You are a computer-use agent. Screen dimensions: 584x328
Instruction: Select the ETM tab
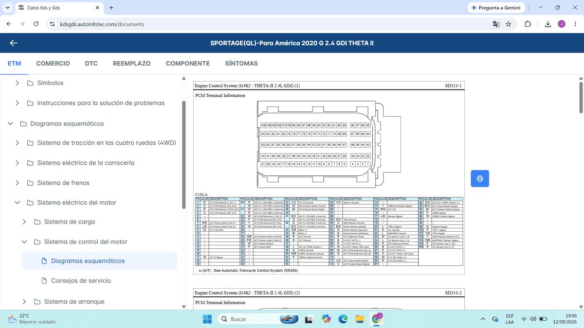click(x=14, y=63)
